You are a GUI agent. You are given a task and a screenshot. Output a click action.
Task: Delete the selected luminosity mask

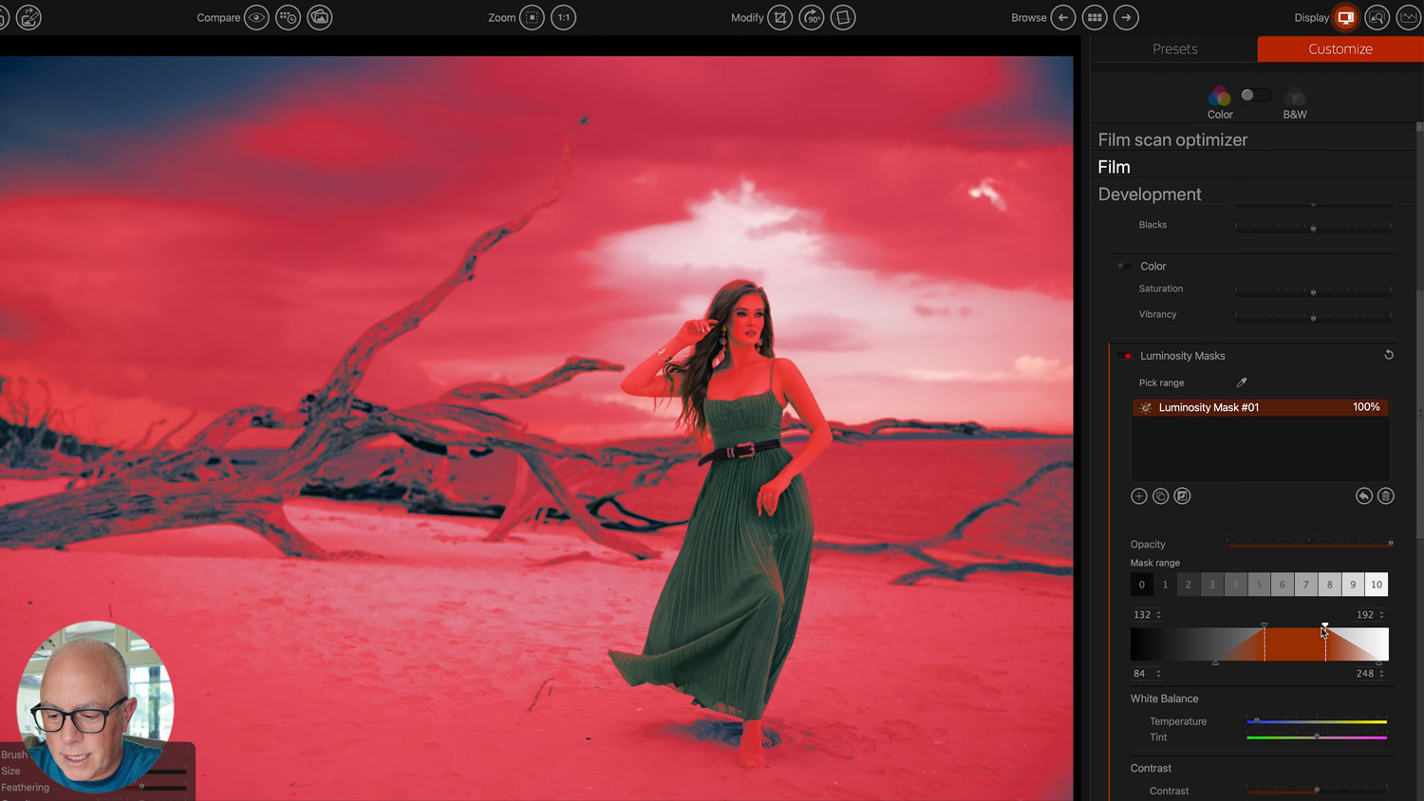[x=1386, y=496]
